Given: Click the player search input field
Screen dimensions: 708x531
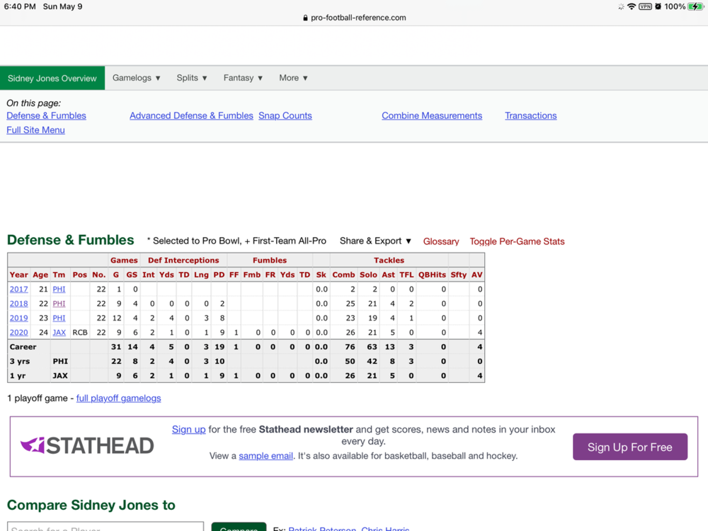Looking at the screenshot, I should point(105,527).
